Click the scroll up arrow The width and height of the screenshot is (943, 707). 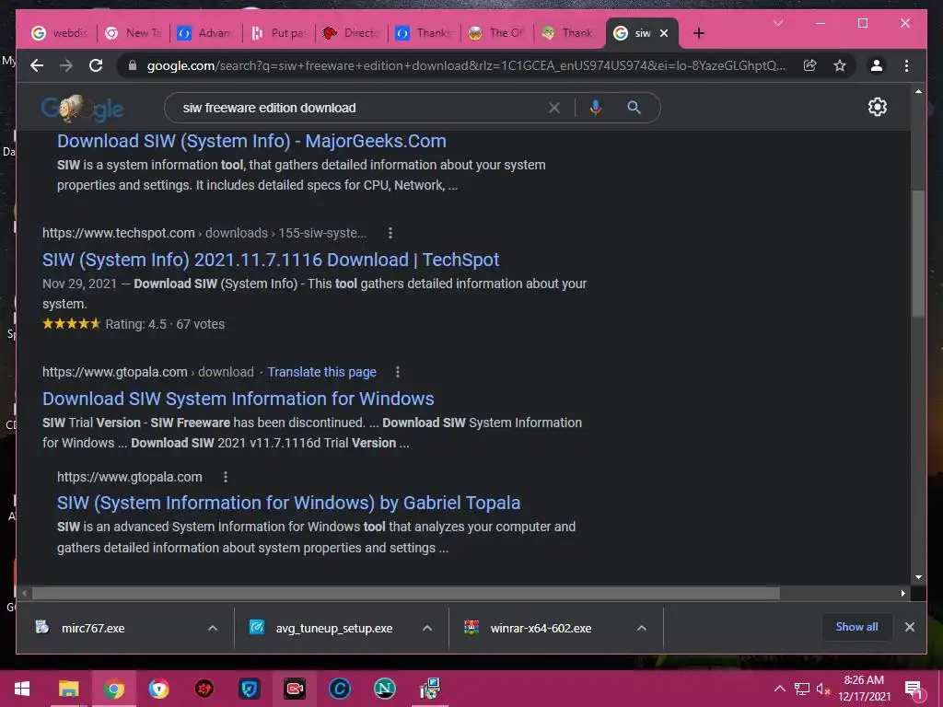pyautogui.click(x=918, y=91)
